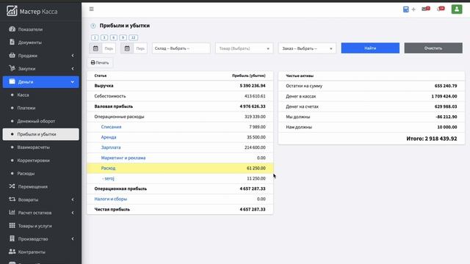Click the Закупки cart icon
The image size is (470, 264).
(x=12, y=68)
